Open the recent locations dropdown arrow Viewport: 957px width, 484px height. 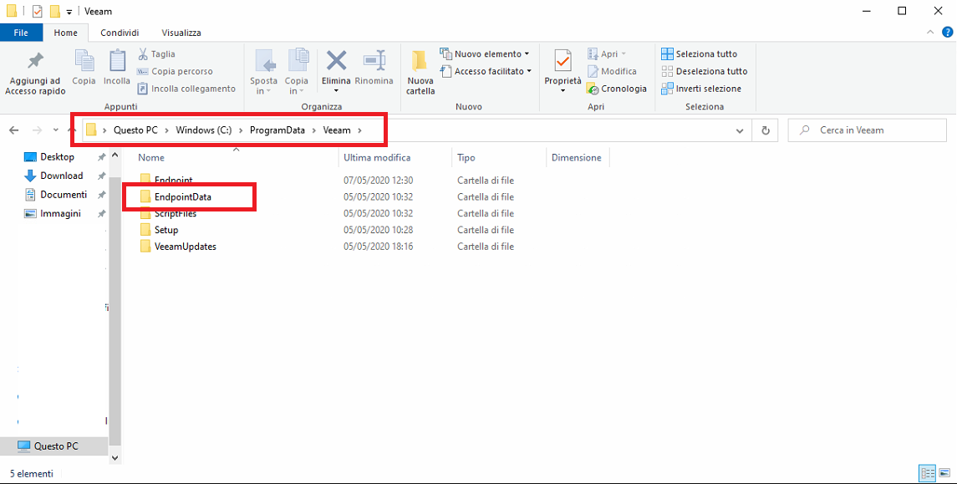(x=55, y=130)
